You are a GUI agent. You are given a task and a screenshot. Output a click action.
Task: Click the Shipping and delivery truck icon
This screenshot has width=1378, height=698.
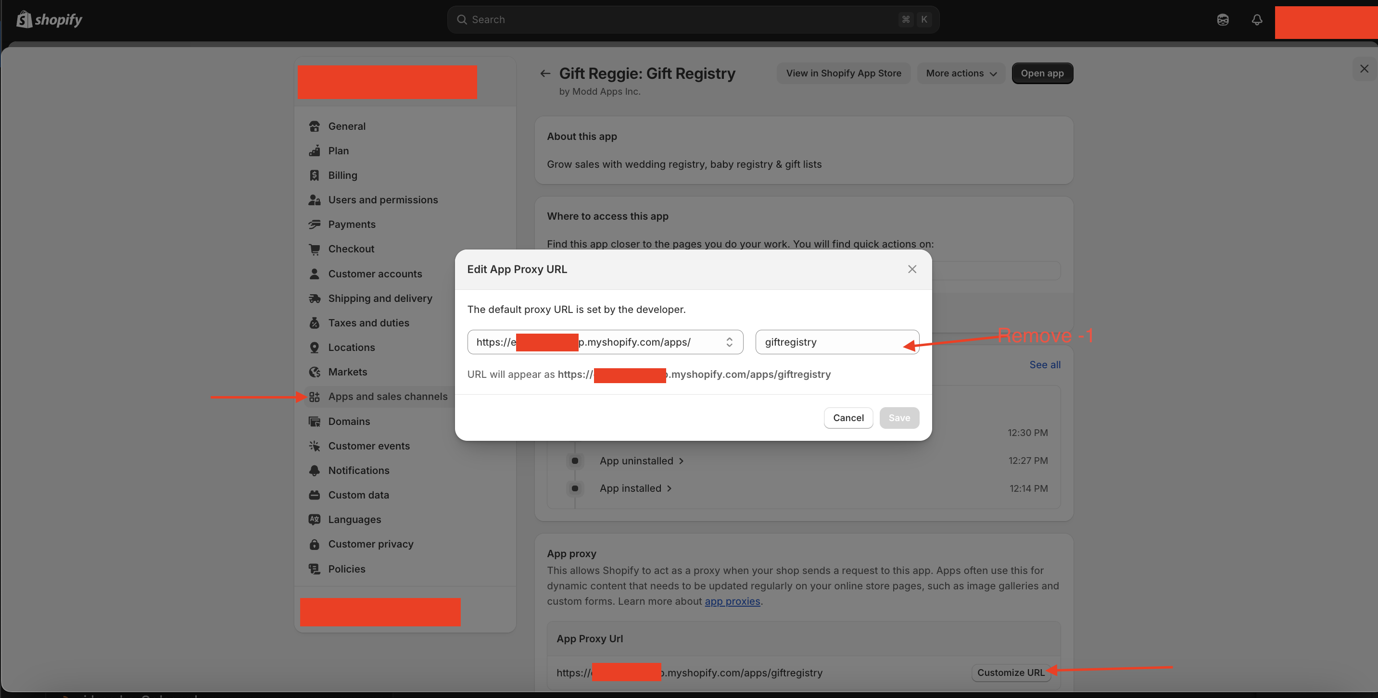tap(314, 298)
